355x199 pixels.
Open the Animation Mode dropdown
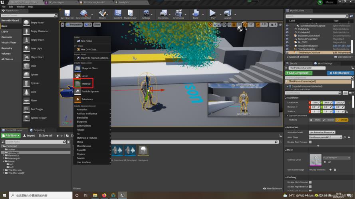[322, 132]
